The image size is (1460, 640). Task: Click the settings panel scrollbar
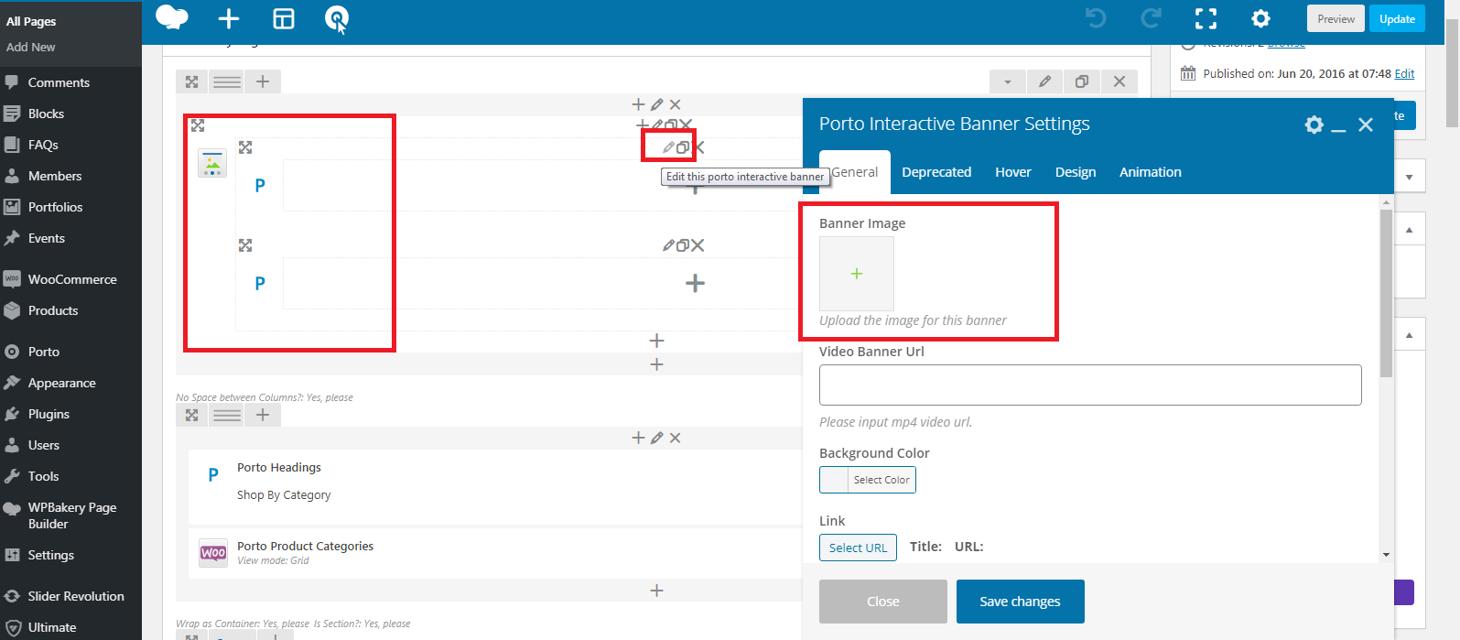(1386, 293)
